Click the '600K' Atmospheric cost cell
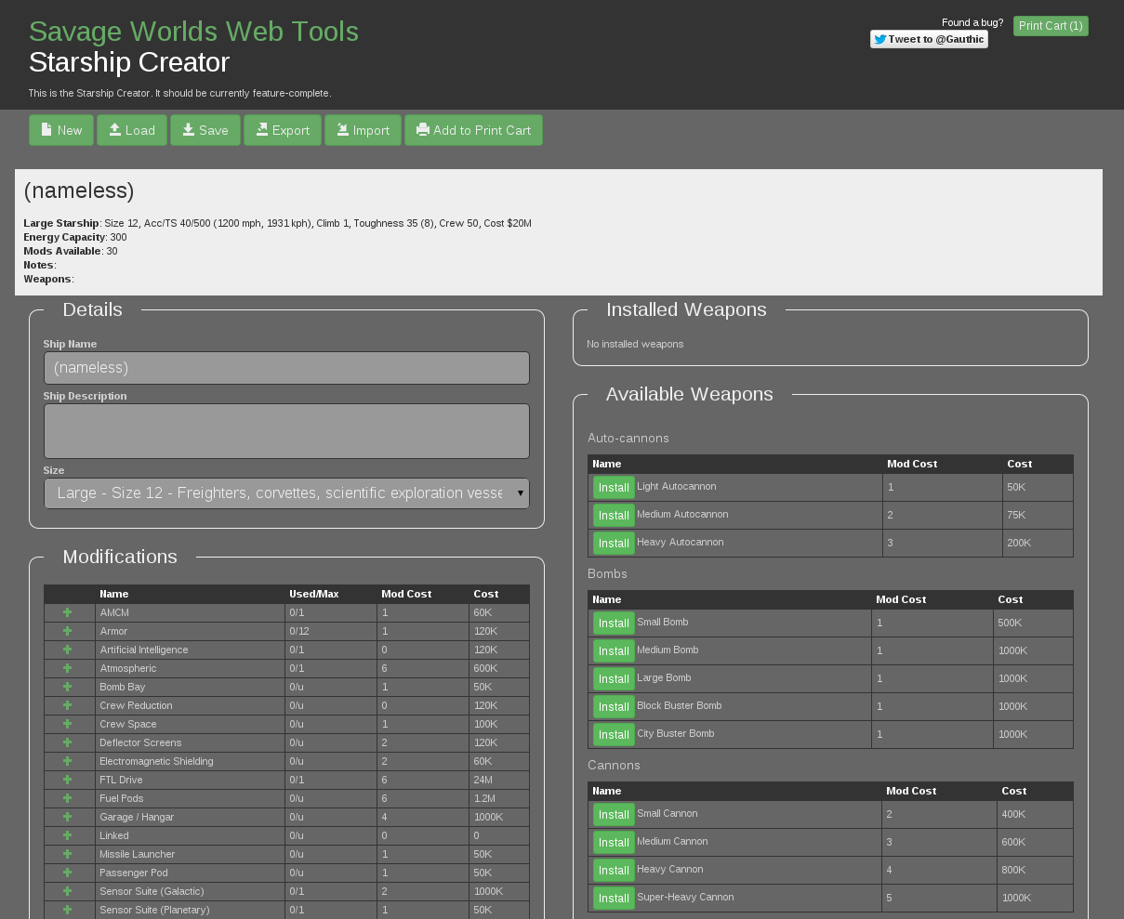Screen dimensions: 1124x919 click(499, 668)
